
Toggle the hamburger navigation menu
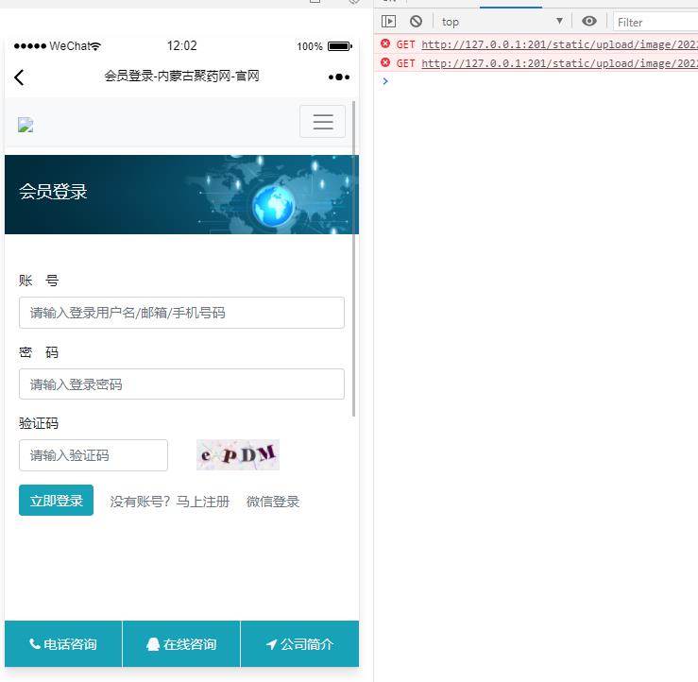point(322,122)
